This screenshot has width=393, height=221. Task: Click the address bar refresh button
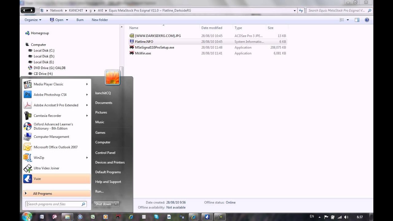coord(301,10)
